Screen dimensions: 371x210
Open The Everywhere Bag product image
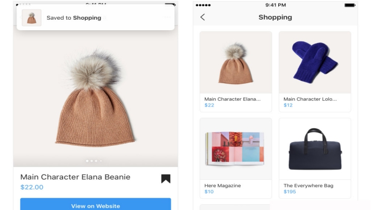pyautogui.click(x=315, y=149)
